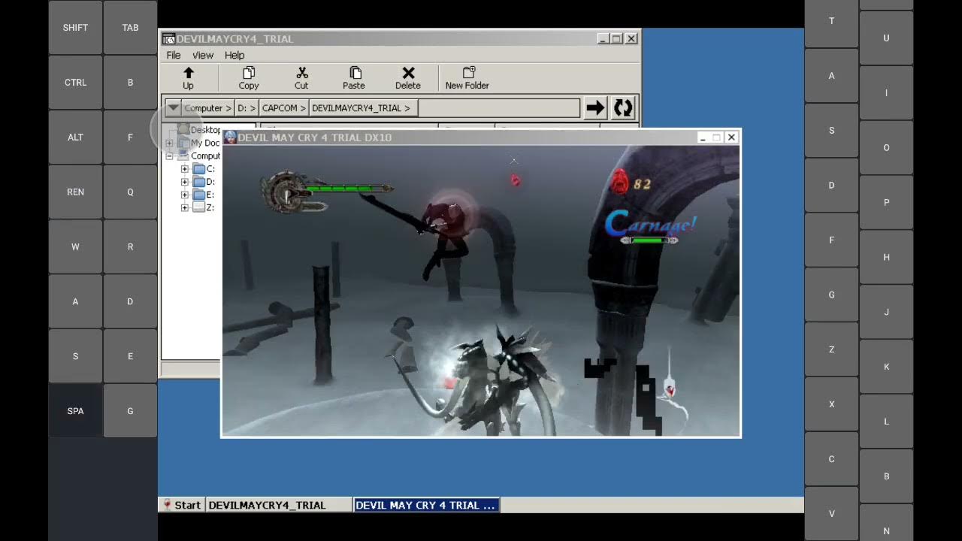Tap the TAB on-screen key
962x541 pixels.
pos(130,28)
